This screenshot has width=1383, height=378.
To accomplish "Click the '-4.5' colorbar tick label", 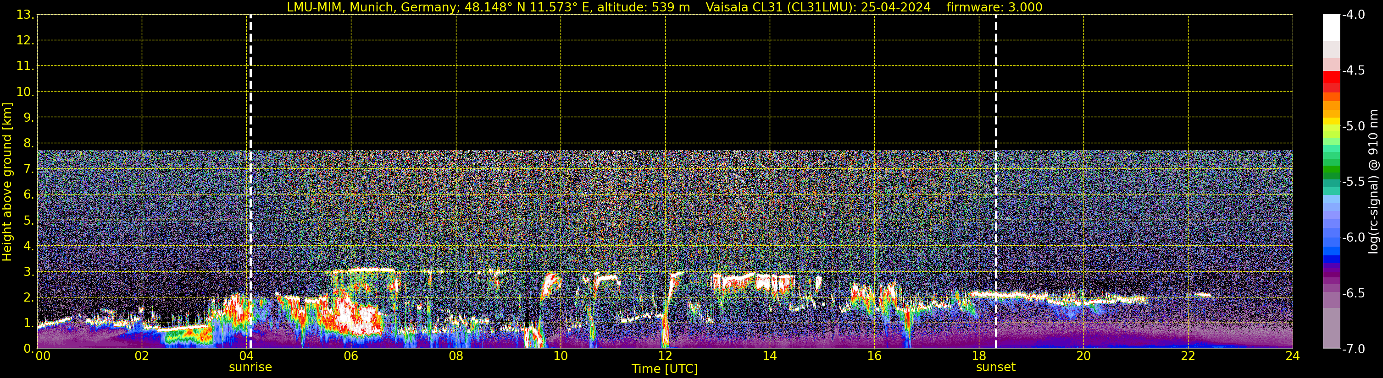I will point(1353,70).
